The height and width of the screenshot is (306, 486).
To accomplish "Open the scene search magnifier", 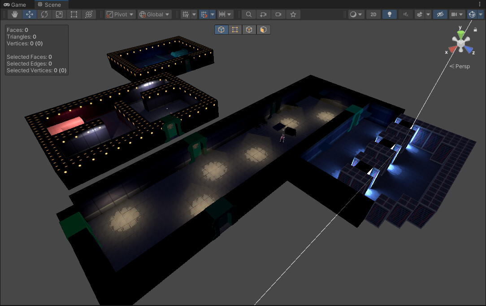I will click(248, 14).
